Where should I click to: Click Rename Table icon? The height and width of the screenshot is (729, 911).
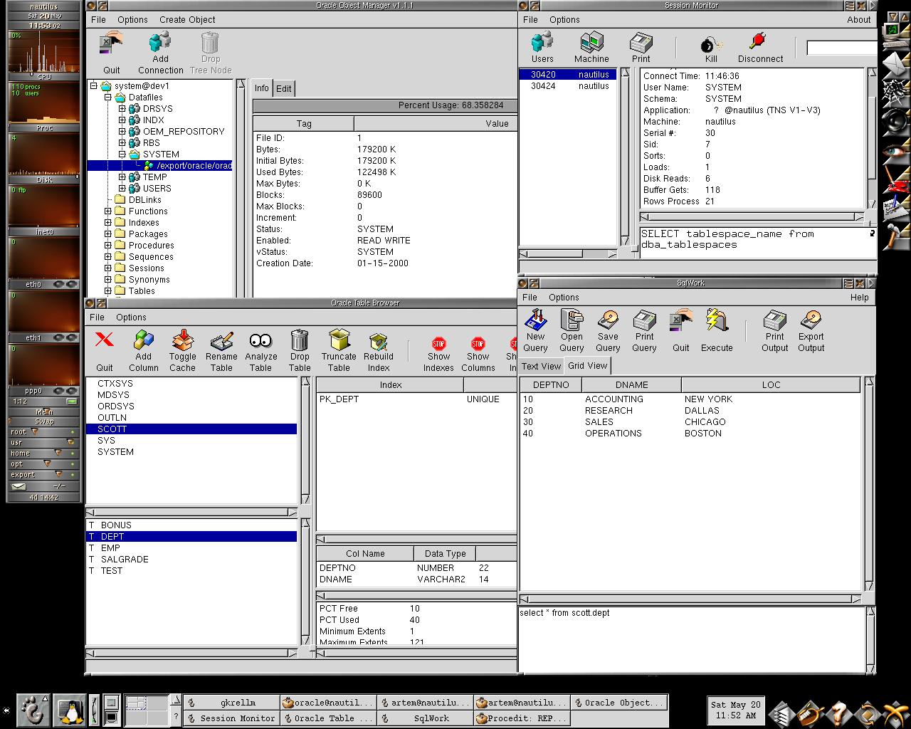click(x=221, y=340)
